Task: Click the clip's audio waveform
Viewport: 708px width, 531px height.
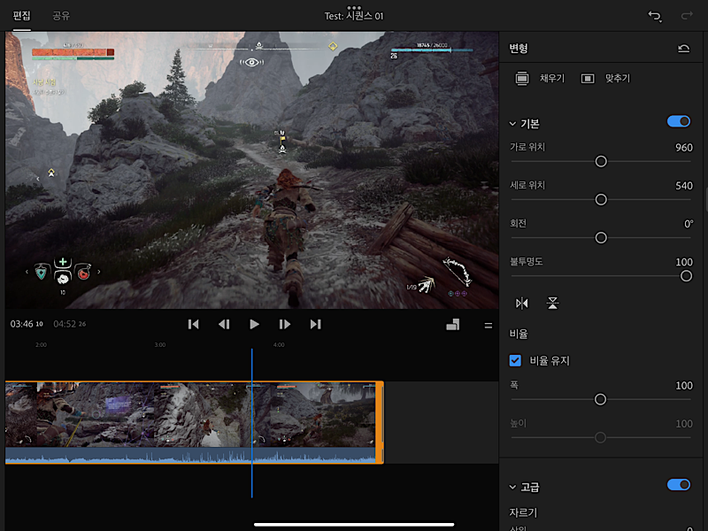Action: coord(190,455)
